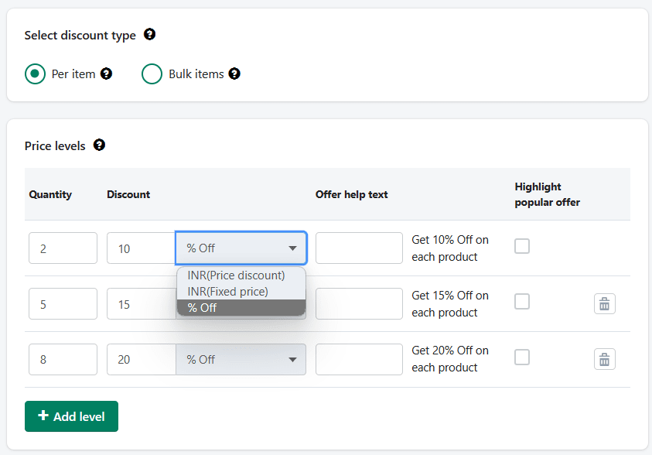Delete the quantity 8 price level
Image resolution: width=652 pixels, height=455 pixels.
[x=604, y=359]
